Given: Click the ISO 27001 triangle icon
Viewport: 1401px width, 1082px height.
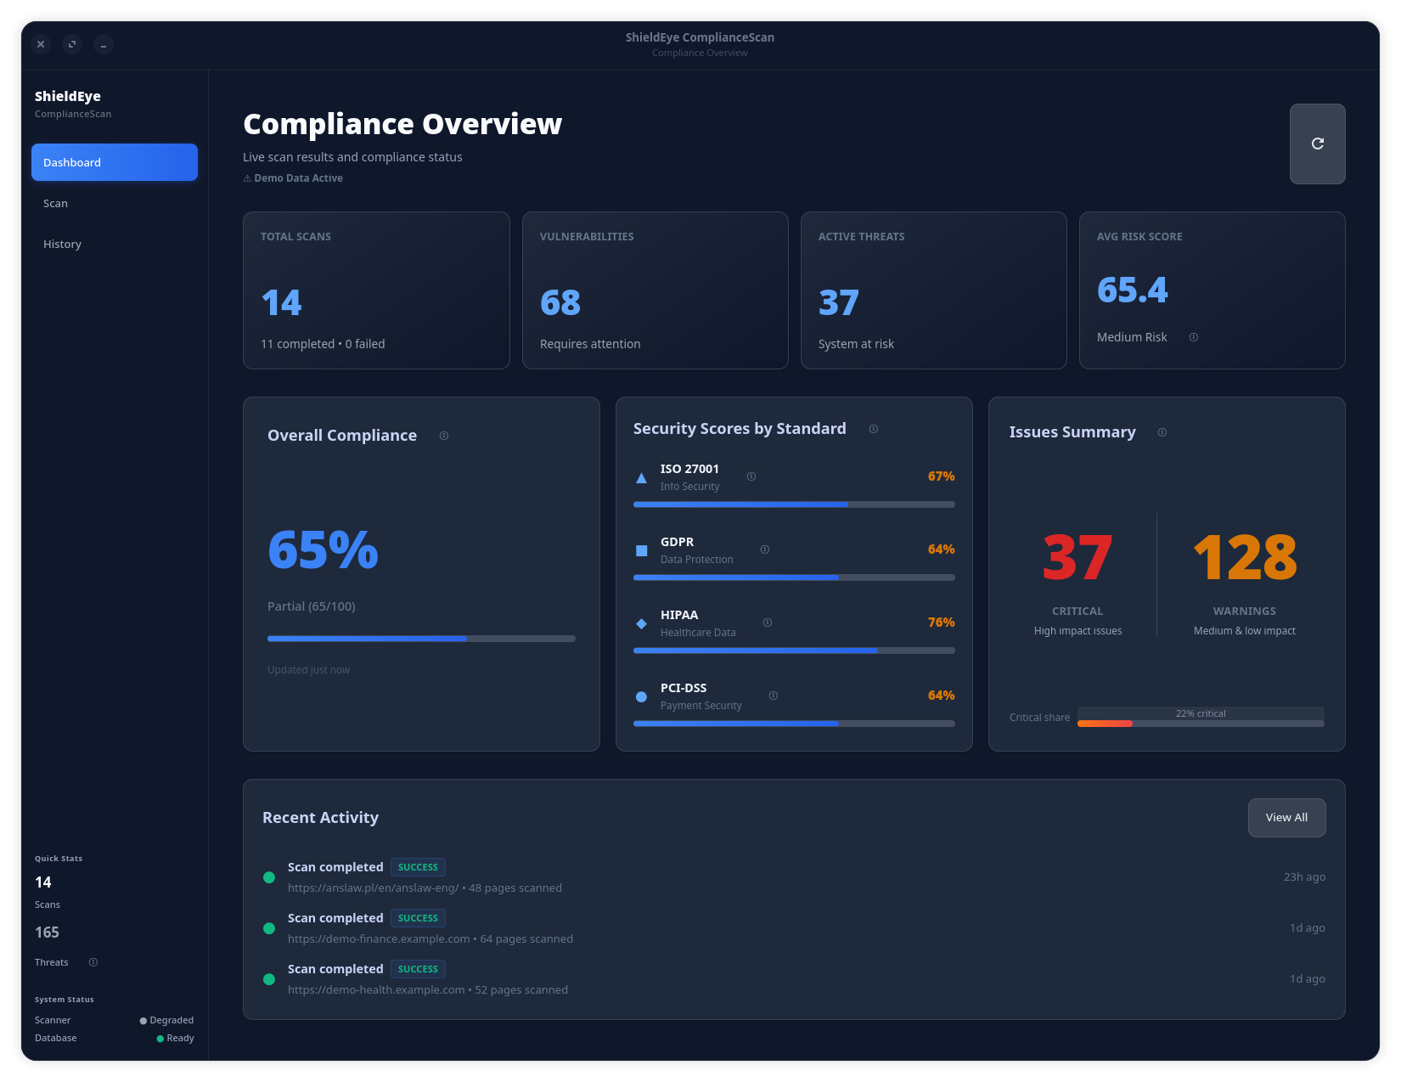Looking at the screenshot, I should tap(642, 478).
